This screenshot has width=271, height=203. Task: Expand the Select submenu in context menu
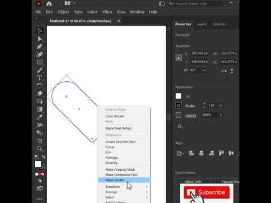pos(124,197)
